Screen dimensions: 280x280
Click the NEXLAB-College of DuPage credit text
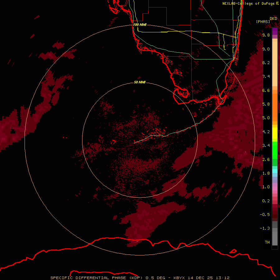[x=249, y=3]
